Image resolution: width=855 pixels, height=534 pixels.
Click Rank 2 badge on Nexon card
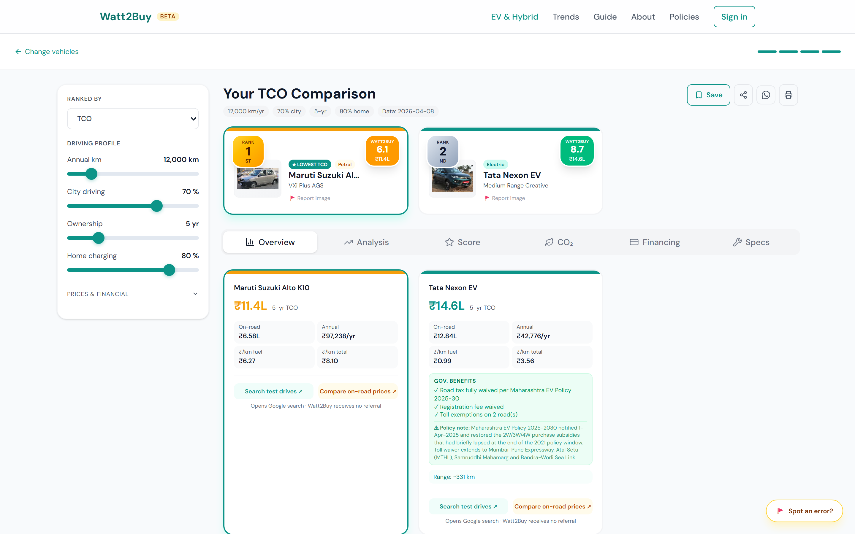point(443,151)
